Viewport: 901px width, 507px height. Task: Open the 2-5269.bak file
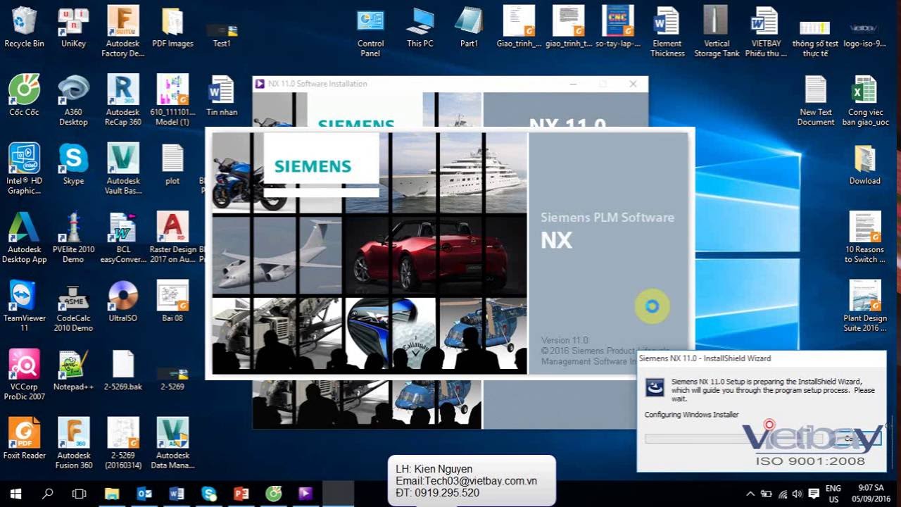coord(122,370)
